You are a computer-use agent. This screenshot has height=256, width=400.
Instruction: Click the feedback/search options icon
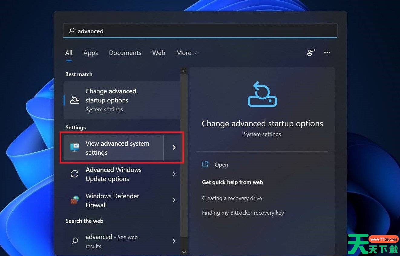[311, 52]
